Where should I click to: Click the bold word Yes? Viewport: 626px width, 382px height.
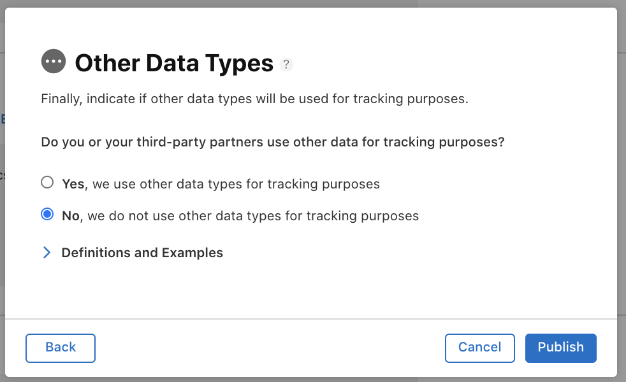click(x=73, y=184)
